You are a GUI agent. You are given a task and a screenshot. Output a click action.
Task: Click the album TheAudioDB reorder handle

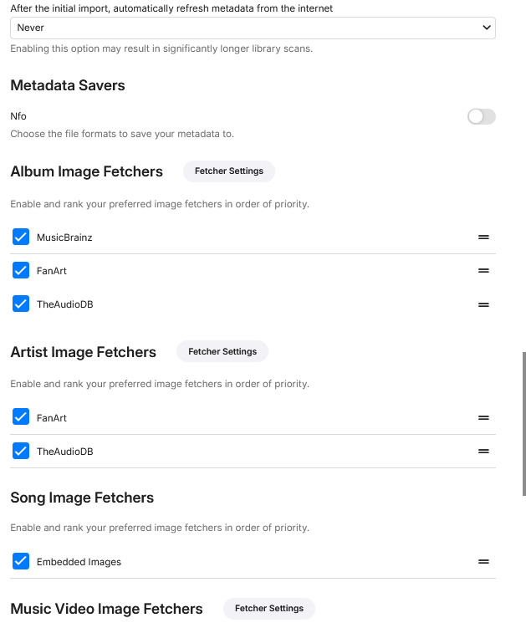(483, 304)
